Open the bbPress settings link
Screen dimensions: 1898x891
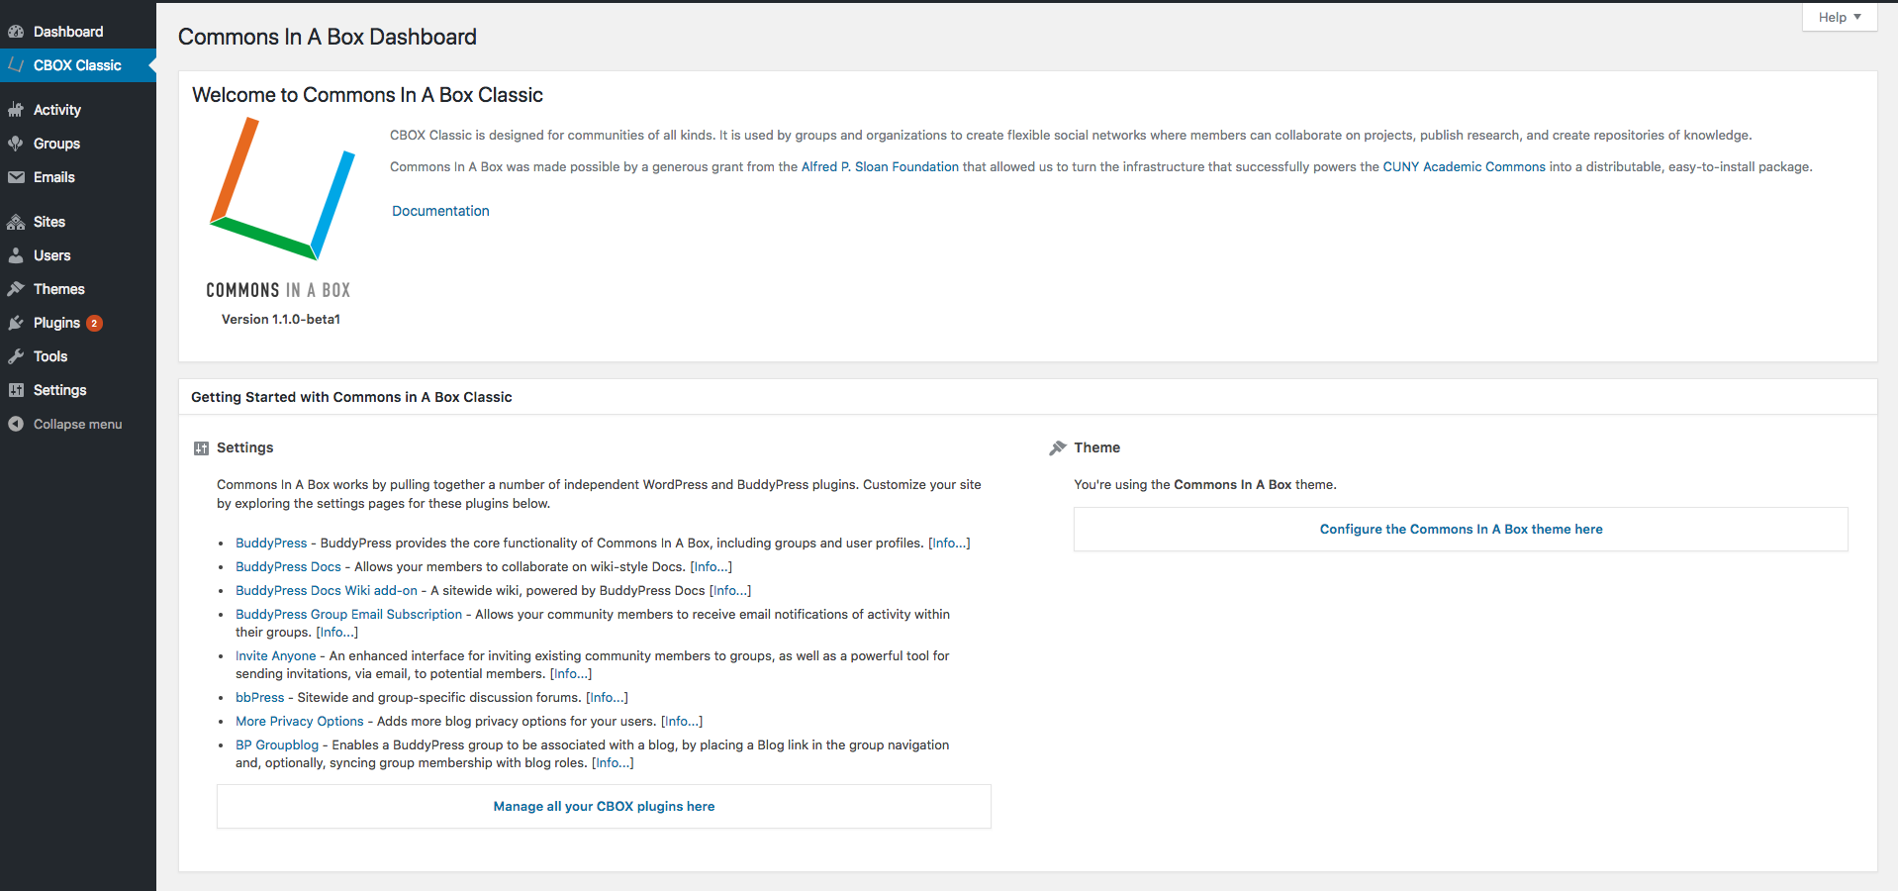[259, 697]
